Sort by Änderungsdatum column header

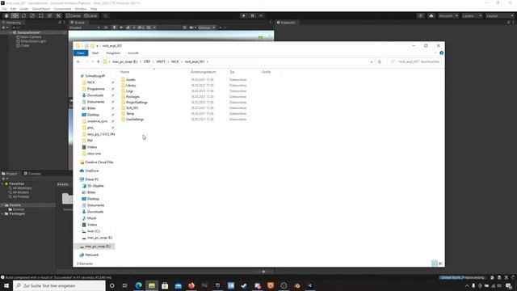click(204, 72)
